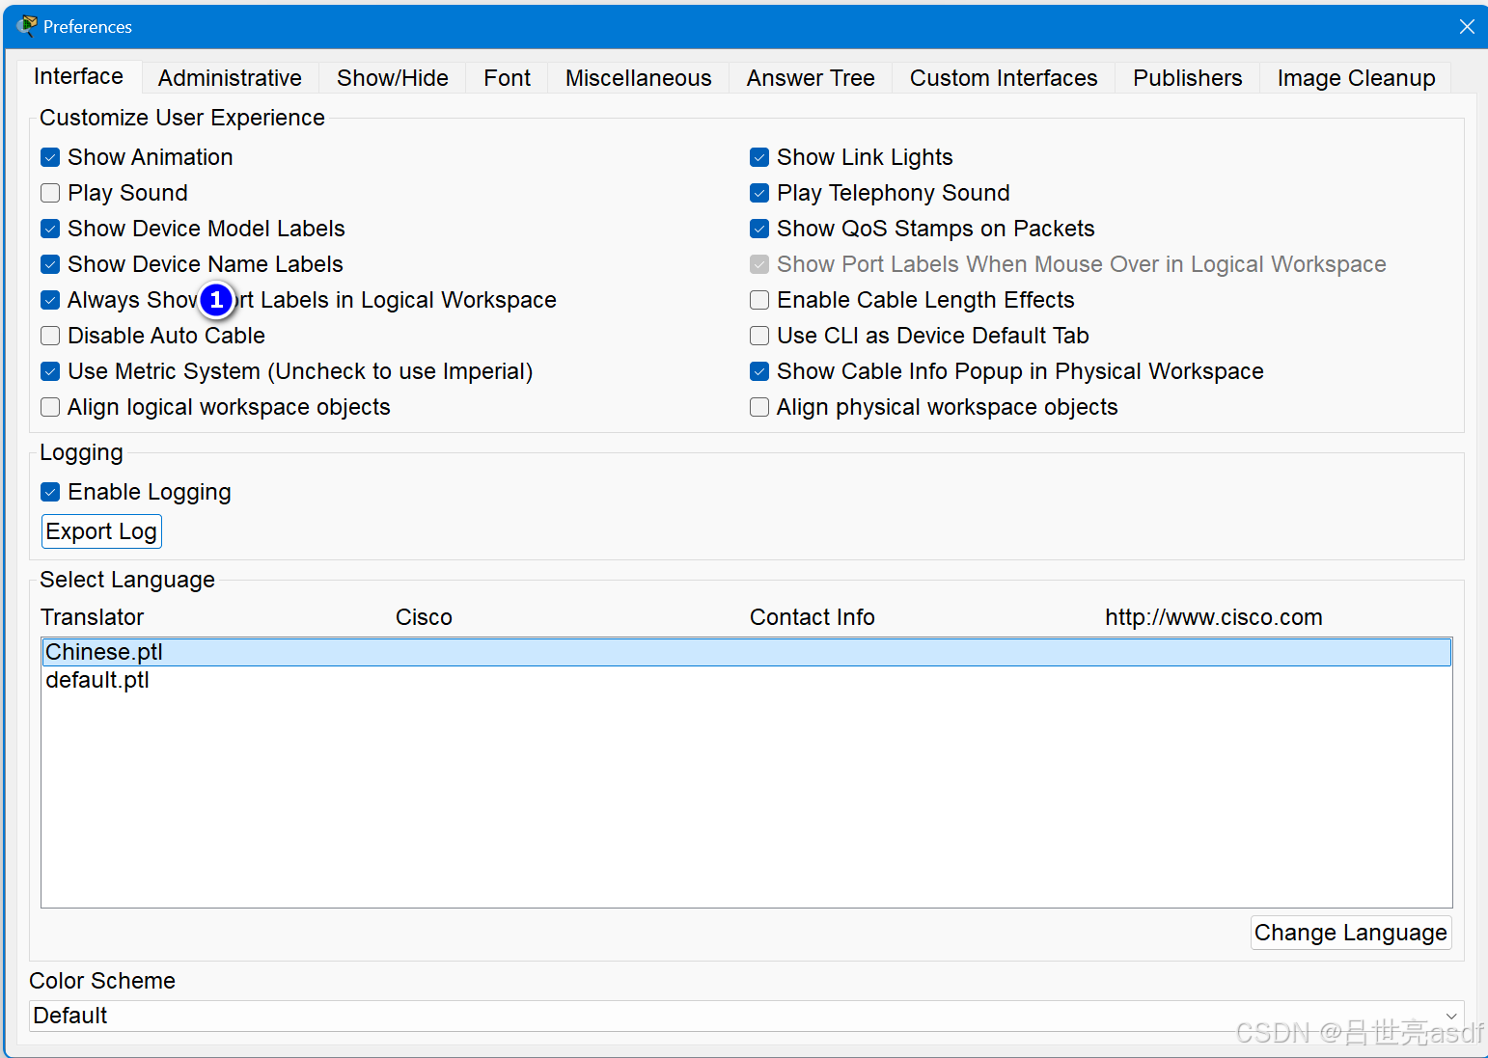Open the Color Scheme dropdown
1488x1058 pixels.
[x=747, y=1016]
